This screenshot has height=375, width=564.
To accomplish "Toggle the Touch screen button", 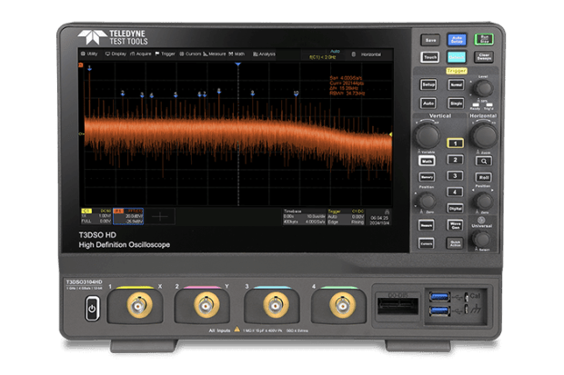I will [x=430, y=57].
